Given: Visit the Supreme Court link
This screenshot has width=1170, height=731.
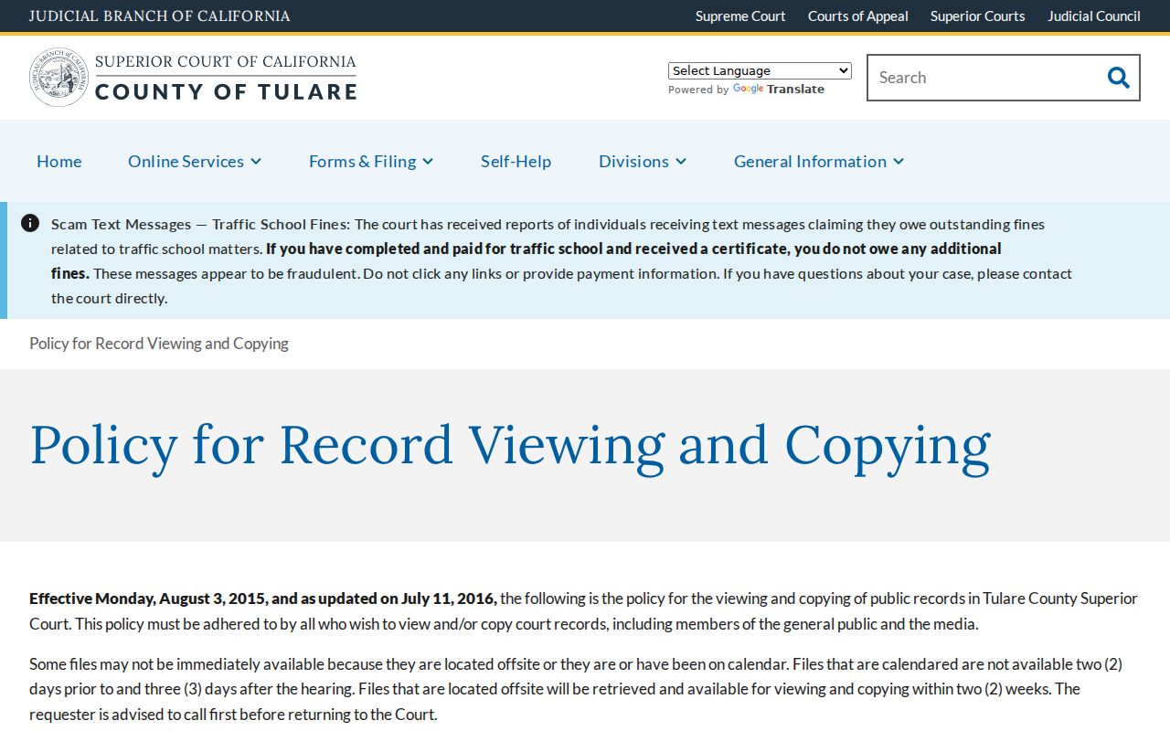Looking at the screenshot, I should click(740, 16).
